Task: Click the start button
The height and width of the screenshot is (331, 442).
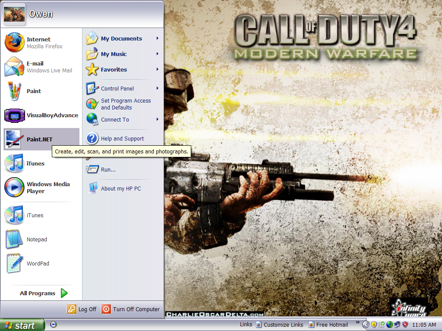Action: 22,325
